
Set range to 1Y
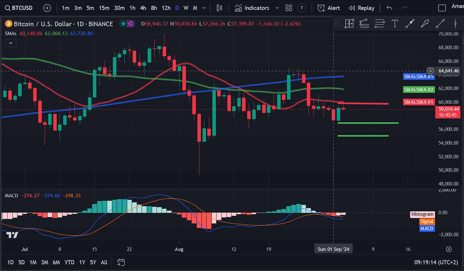[82, 262]
